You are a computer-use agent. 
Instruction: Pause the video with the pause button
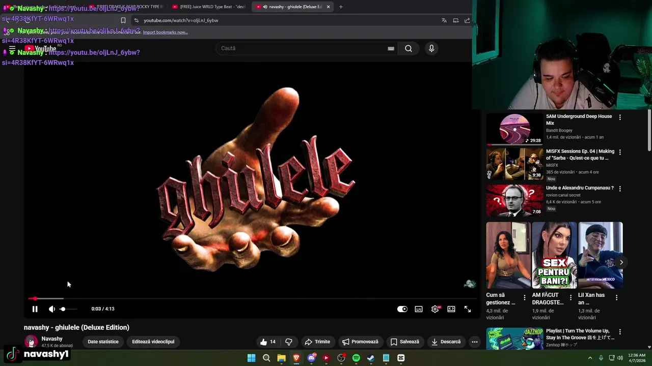point(35,309)
